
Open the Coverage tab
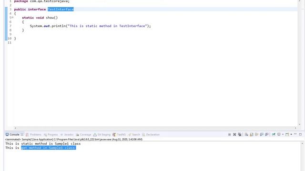[83, 134]
